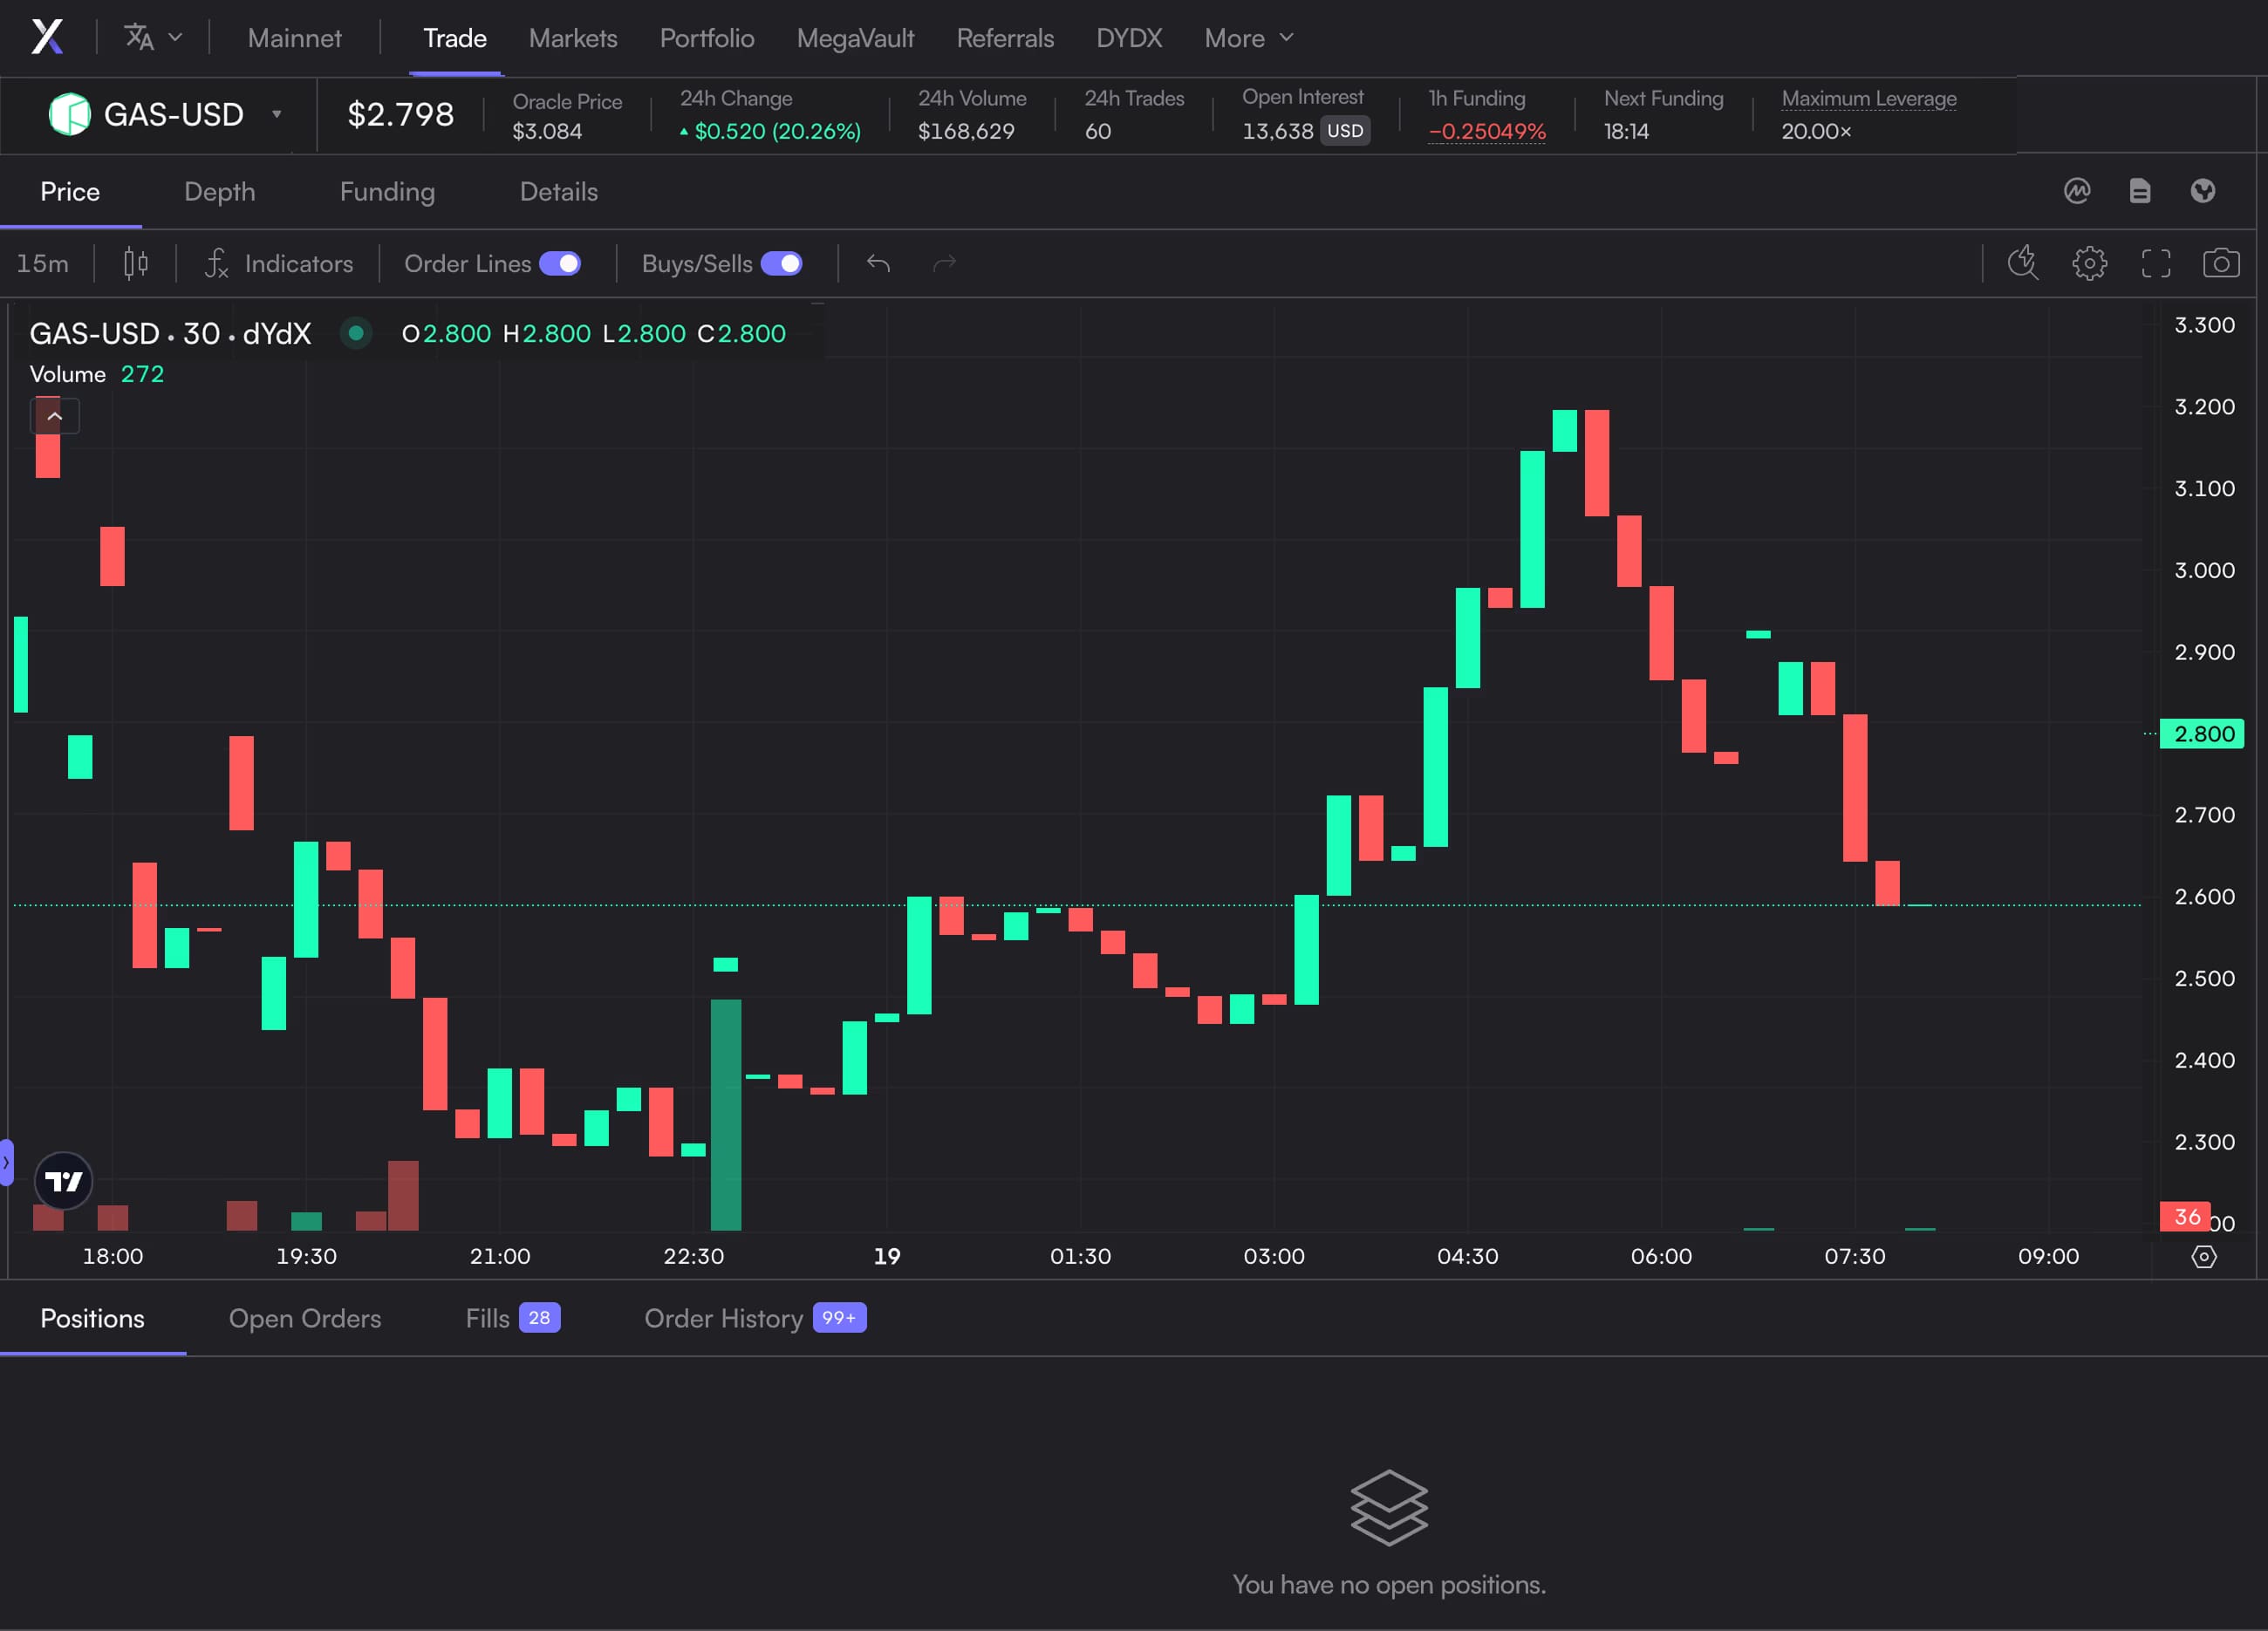Open the project website globe icon

(2203, 191)
